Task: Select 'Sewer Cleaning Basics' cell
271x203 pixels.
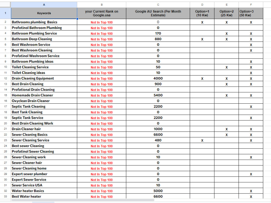Action: pyautogui.click(x=44, y=135)
